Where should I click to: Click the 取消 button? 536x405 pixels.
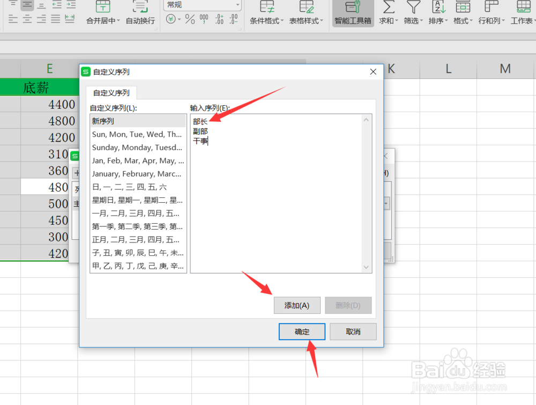(x=353, y=332)
